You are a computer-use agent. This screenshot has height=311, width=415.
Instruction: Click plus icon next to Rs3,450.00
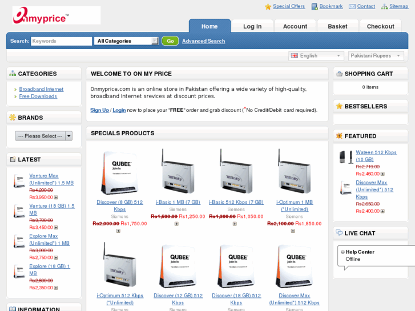[56, 227]
